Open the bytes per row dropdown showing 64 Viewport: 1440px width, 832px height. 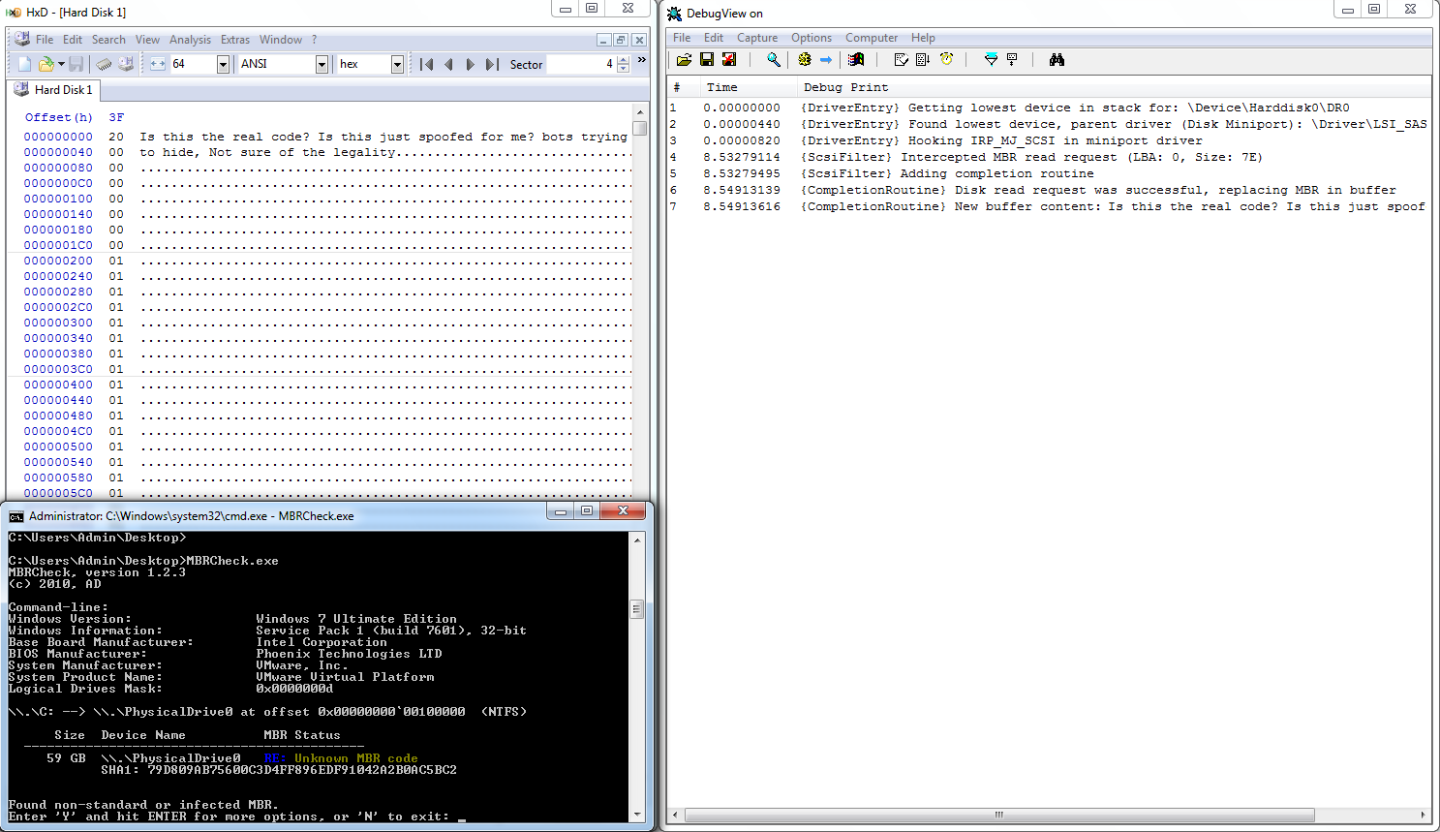(x=223, y=64)
